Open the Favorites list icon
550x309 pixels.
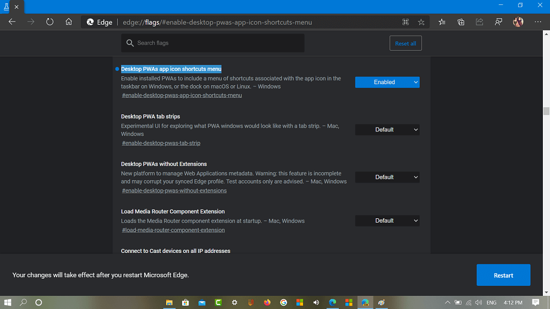click(442, 22)
